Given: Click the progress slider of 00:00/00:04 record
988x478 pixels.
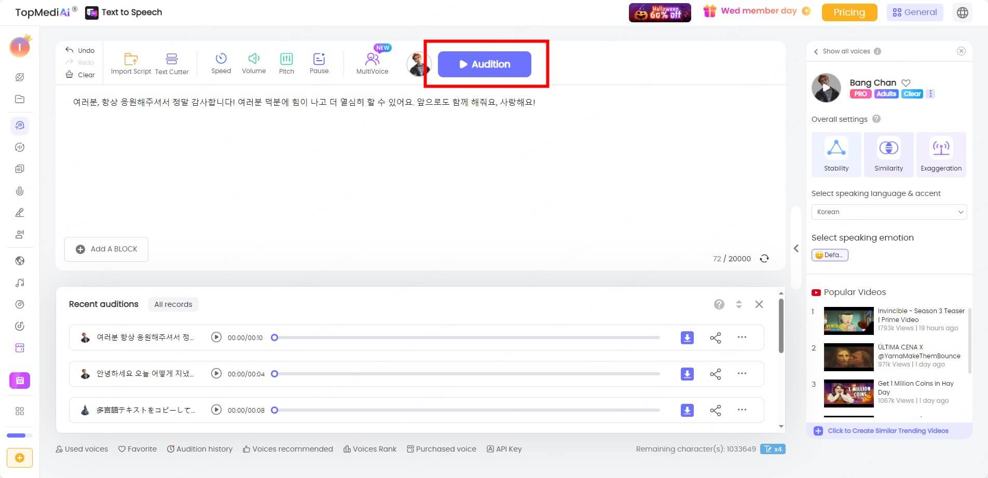Looking at the screenshot, I should point(465,374).
